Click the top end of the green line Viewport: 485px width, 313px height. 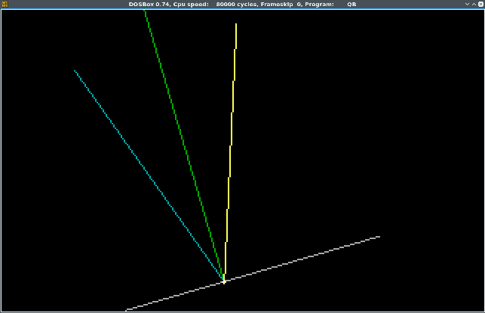[146, 14]
